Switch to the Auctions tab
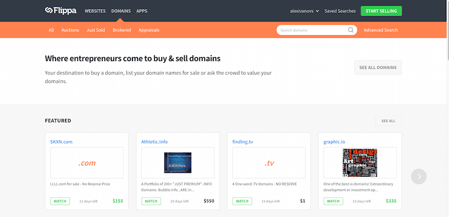The width and height of the screenshot is (449, 217). (x=70, y=30)
